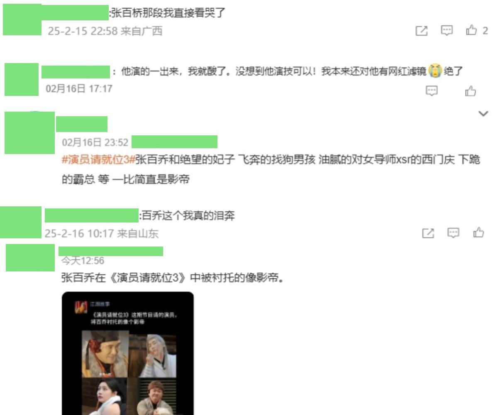Thumbs up the Shandong comment
498x415 pixels.
click(x=478, y=233)
